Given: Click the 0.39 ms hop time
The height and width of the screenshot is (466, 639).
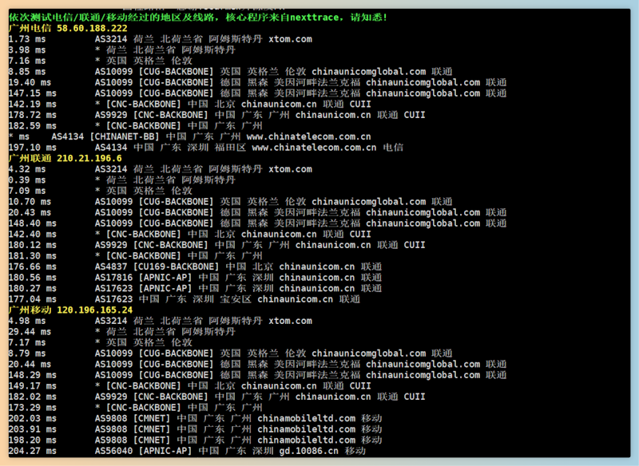Looking at the screenshot, I should pos(27,180).
